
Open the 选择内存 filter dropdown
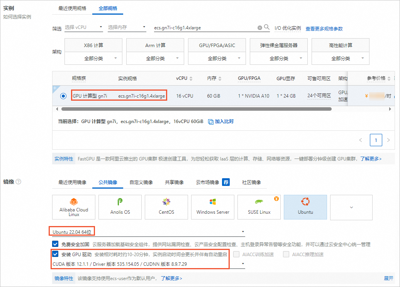[127, 27]
